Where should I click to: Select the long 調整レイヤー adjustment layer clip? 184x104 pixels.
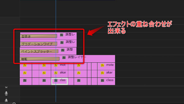67,59
